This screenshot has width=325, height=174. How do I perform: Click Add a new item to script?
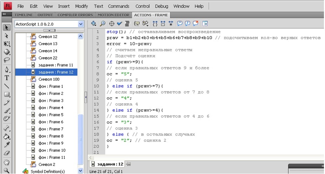[94, 23]
